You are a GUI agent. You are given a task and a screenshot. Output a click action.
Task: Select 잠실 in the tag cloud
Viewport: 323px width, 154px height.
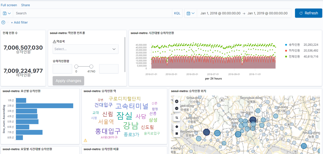[x=124, y=115]
